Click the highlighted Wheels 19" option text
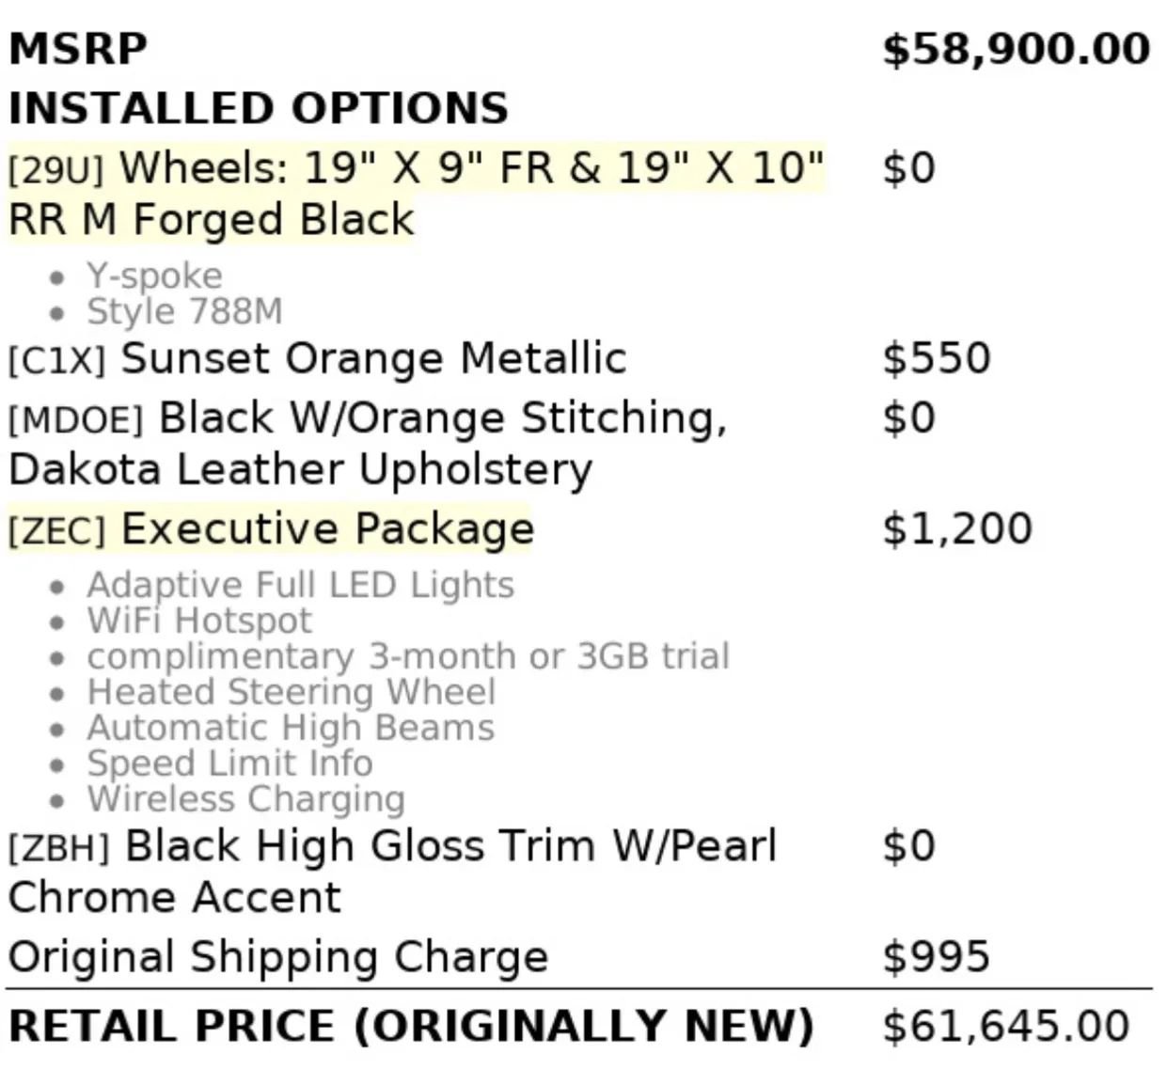 pyautogui.click(x=470, y=169)
